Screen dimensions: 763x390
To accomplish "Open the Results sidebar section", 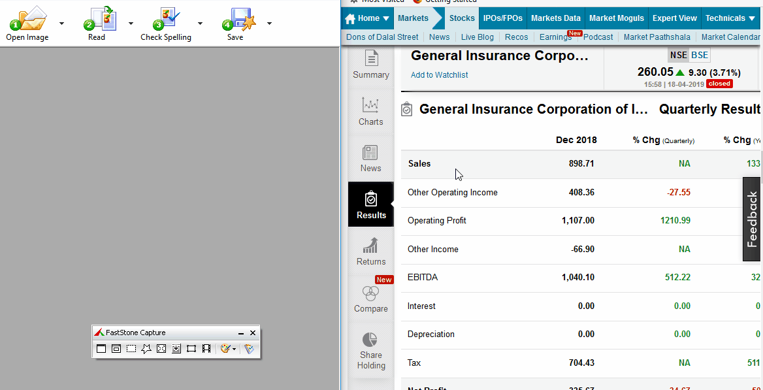I will point(371,204).
